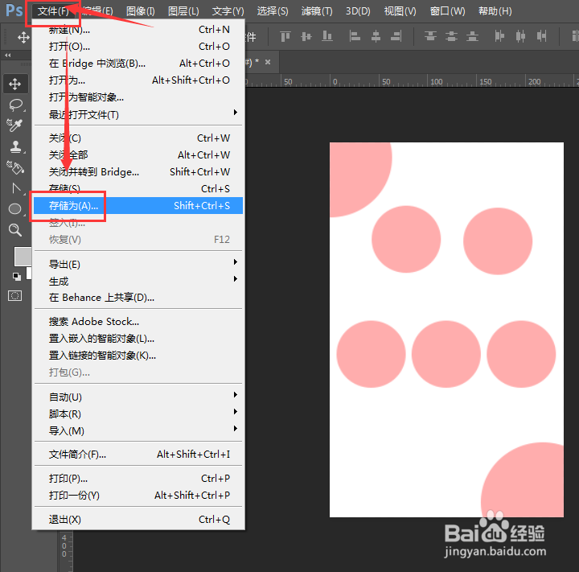Distribute top edges icon
Viewport: 579px width, 572px height.
[430, 36]
